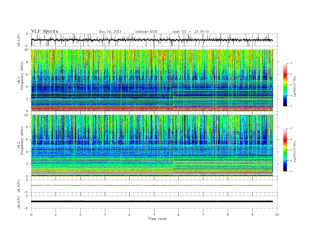Image resolution: width=312 pixels, height=241 pixels.
Task: Click the "4" time axis tick label
Action: [129, 215]
